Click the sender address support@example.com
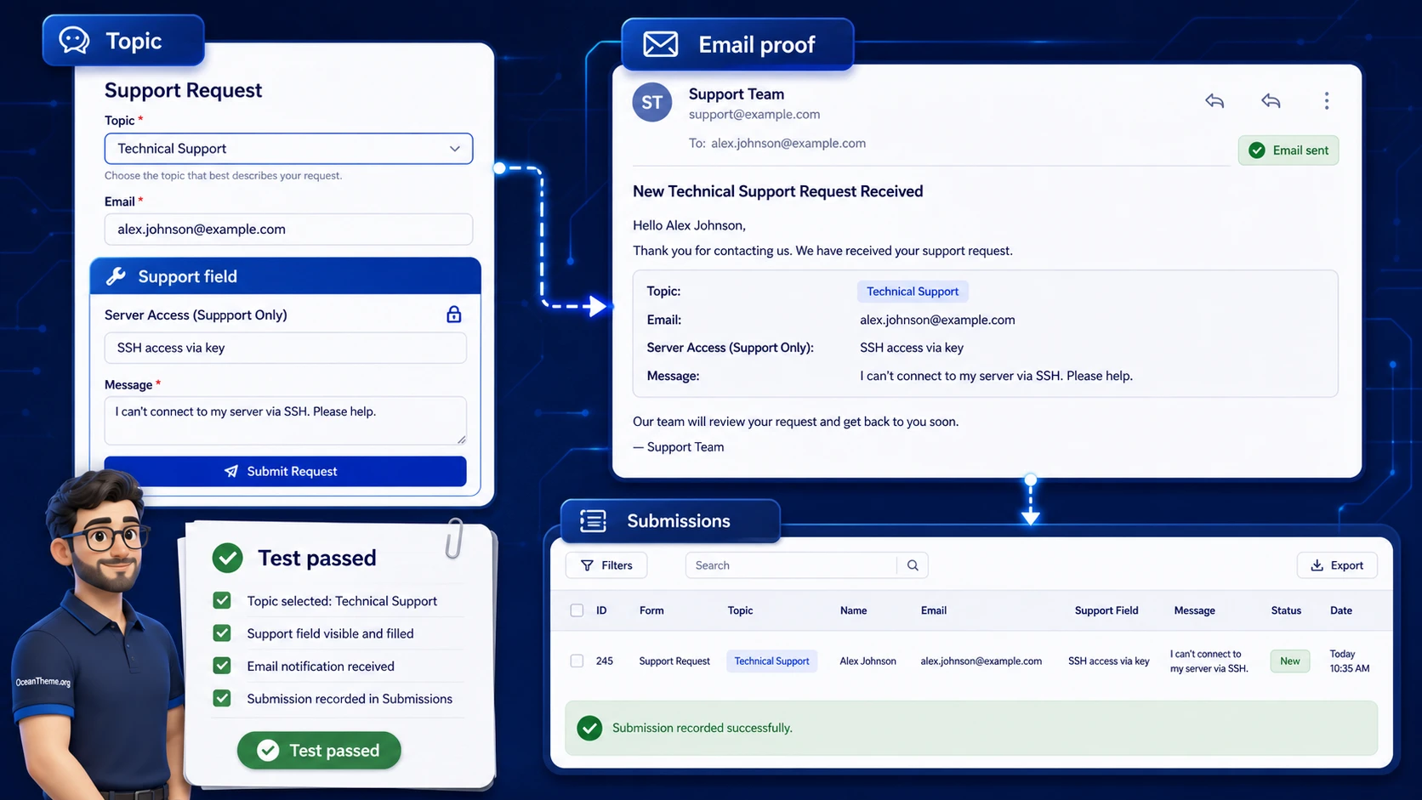 [x=754, y=114]
